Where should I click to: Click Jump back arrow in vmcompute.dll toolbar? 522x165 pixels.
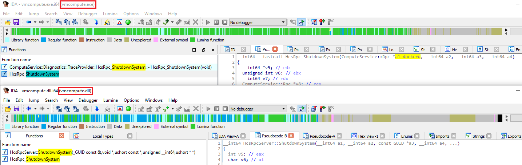[28, 109]
